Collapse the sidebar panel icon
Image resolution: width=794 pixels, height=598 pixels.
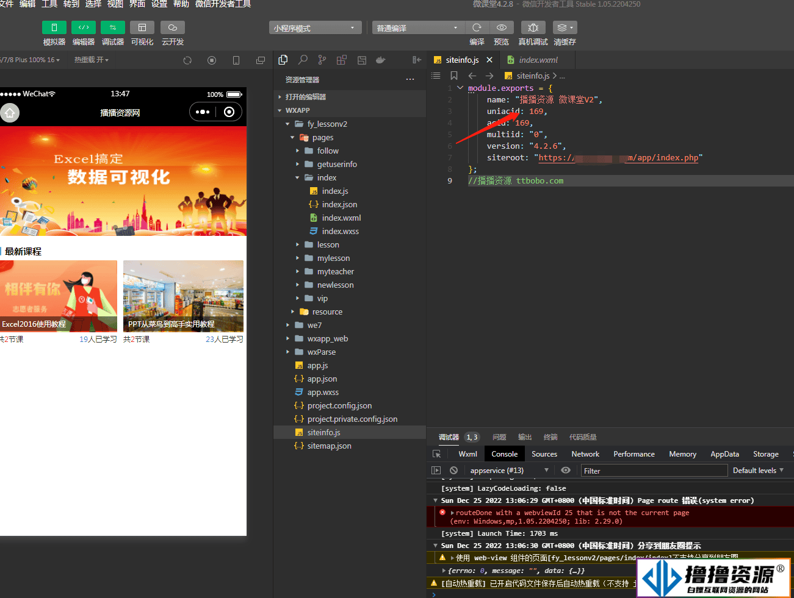pyautogui.click(x=417, y=60)
